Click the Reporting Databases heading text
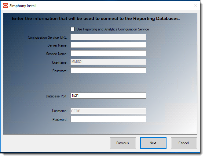Screen dimensions: 205x158 point(96,19)
